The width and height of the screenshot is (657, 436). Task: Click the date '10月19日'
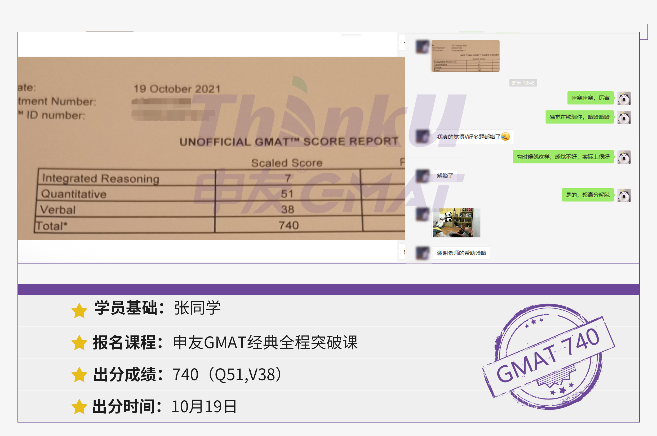pos(204,406)
